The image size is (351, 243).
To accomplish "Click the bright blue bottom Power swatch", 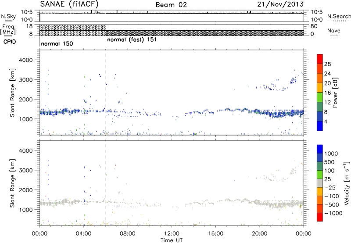I will coord(320,126).
